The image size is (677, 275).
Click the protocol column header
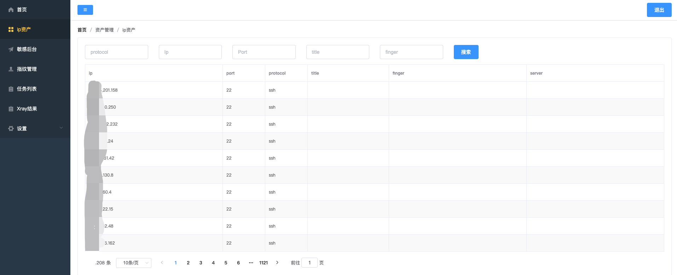coord(286,73)
